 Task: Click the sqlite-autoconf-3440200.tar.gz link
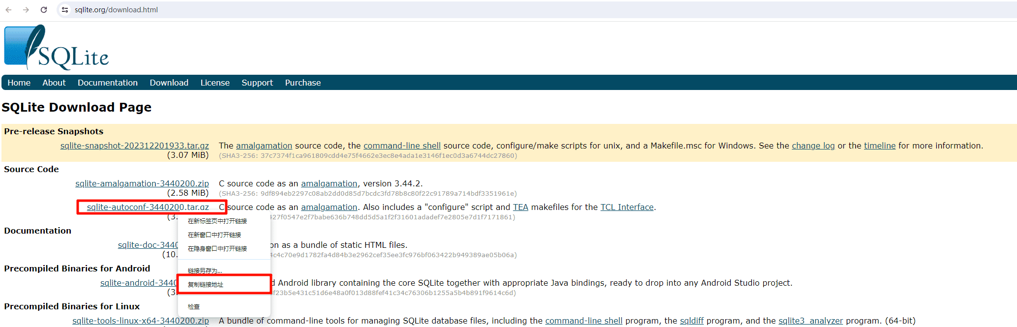pos(148,207)
